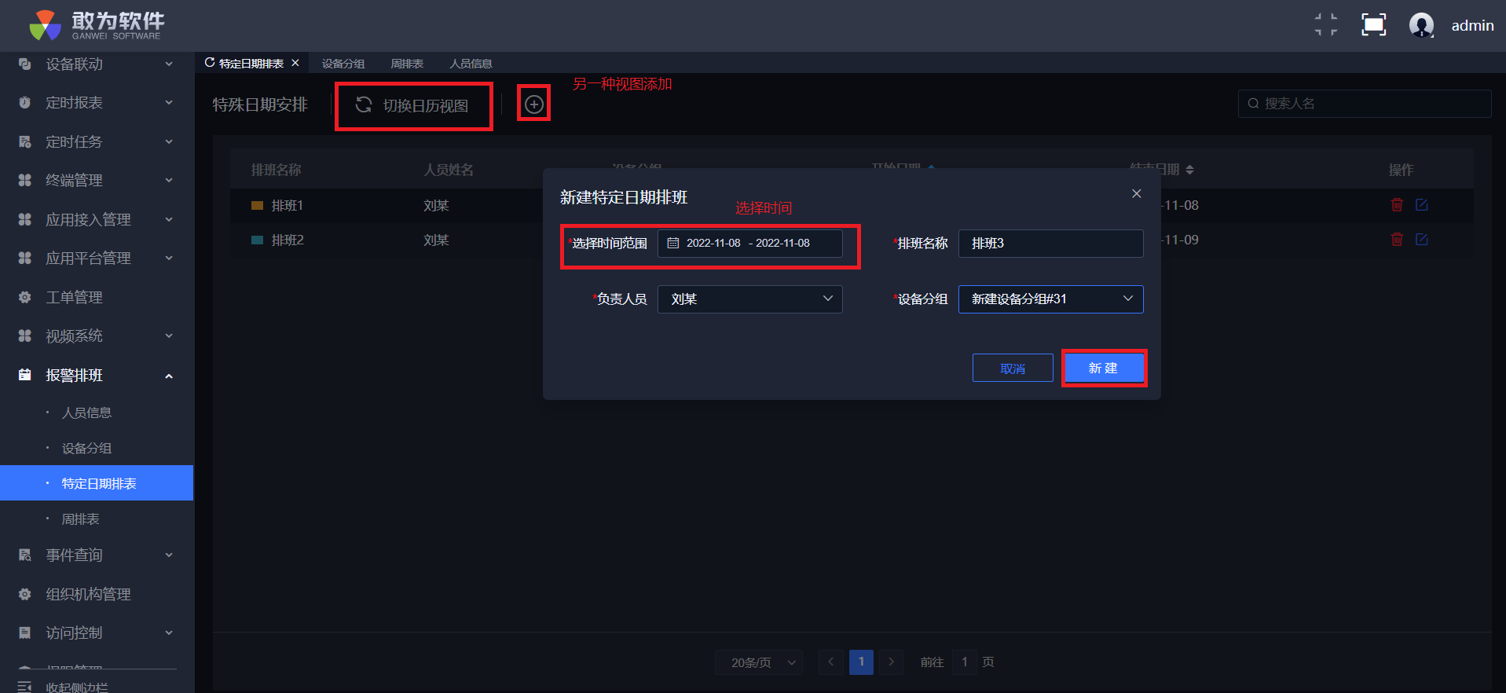This screenshot has width=1506, height=693.
Task: Switch to the 人员信息 tab
Action: [471, 64]
